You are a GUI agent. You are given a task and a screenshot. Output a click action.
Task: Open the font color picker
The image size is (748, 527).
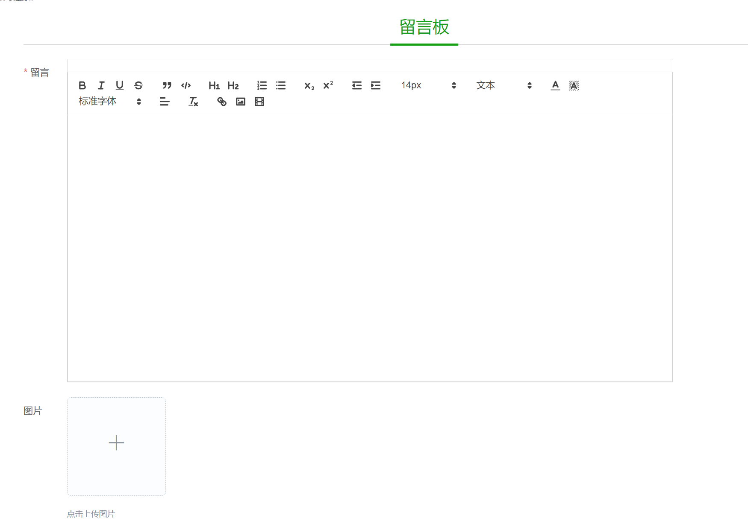click(x=555, y=85)
